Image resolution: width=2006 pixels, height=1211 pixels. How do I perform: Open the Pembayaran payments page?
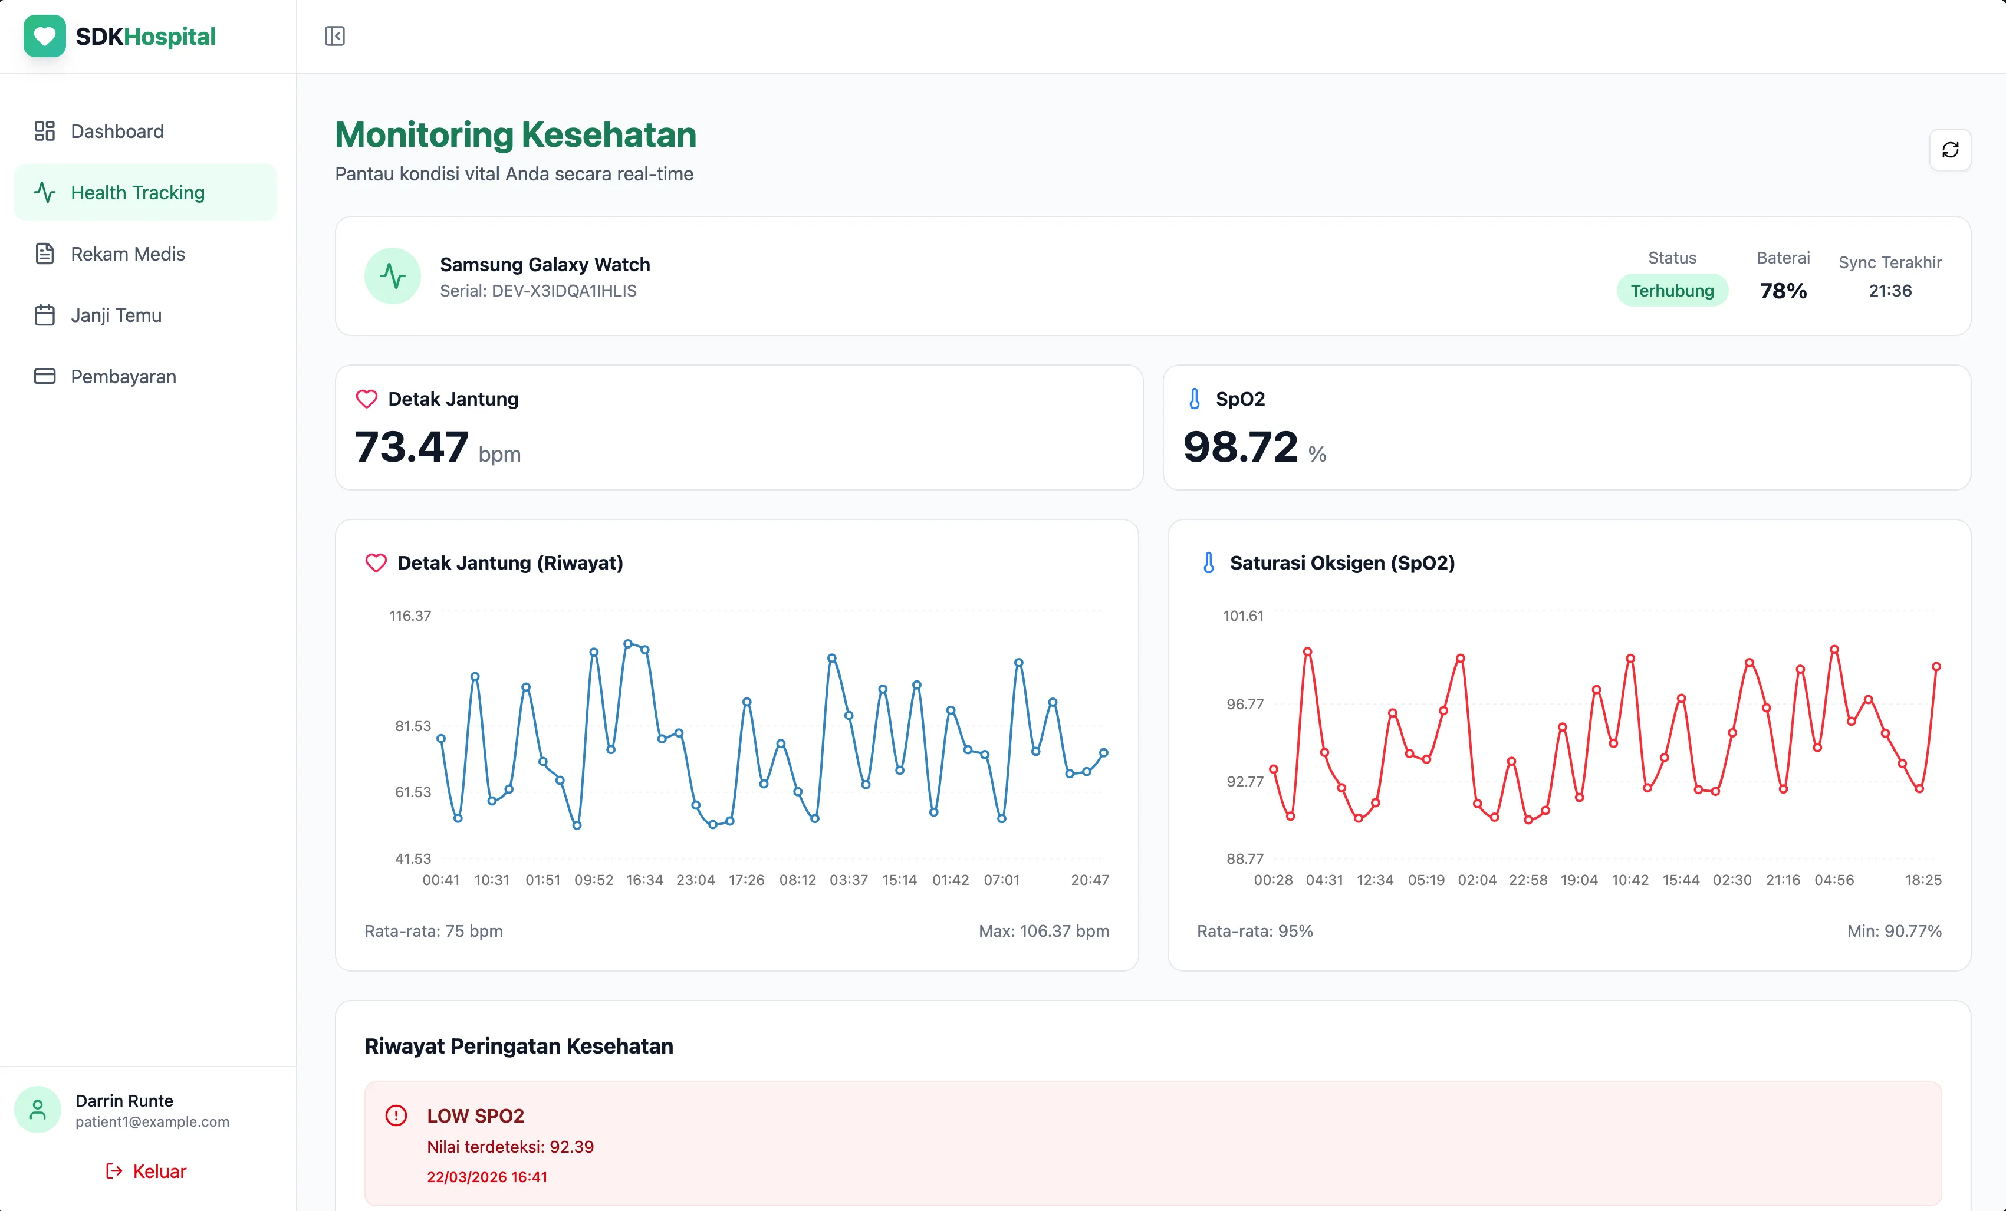tap(123, 376)
